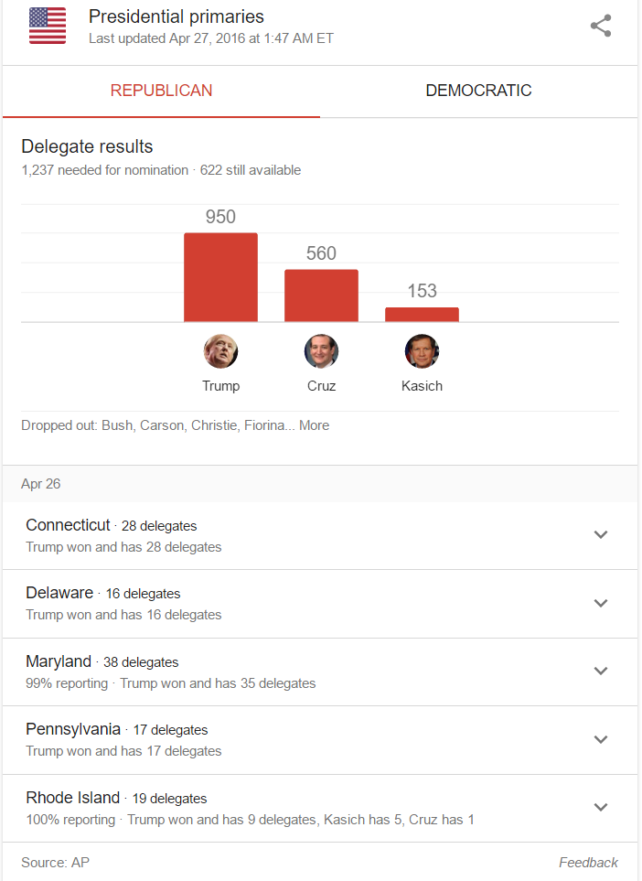
Task: Show more dropped out candidates
Action: click(x=314, y=425)
